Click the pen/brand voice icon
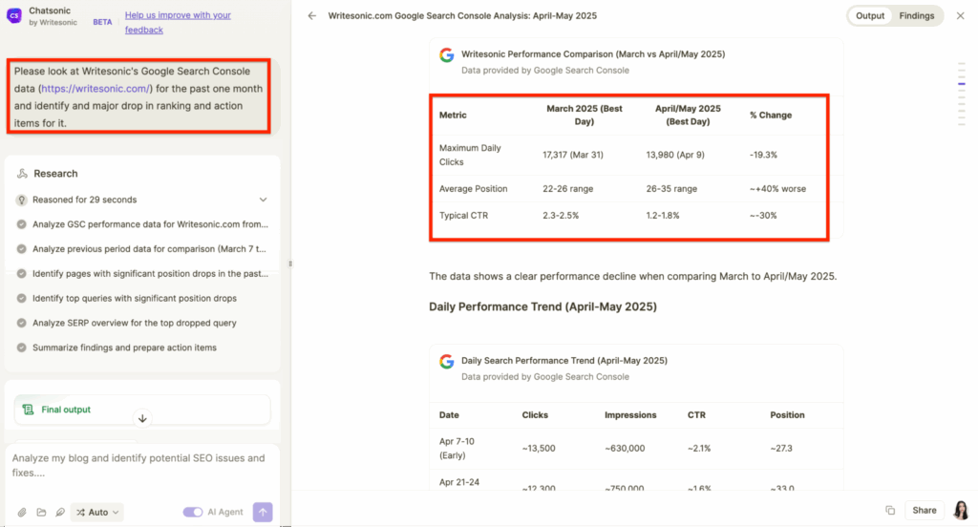The width and height of the screenshot is (978, 527). click(60, 512)
